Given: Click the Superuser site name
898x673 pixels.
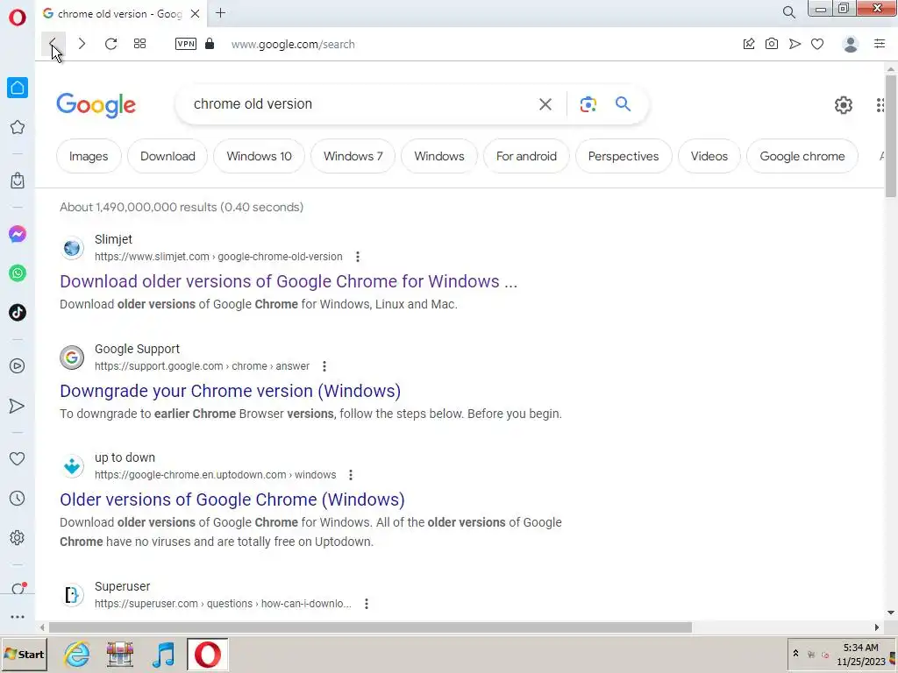Looking at the screenshot, I should 122,586.
